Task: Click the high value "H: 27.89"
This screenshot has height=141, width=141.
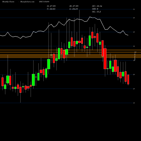Action: pyautogui.click(x=74, y=6)
